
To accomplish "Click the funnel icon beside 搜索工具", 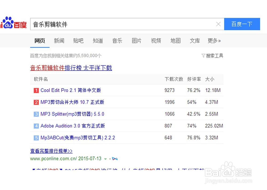I will [x=203, y=56].
